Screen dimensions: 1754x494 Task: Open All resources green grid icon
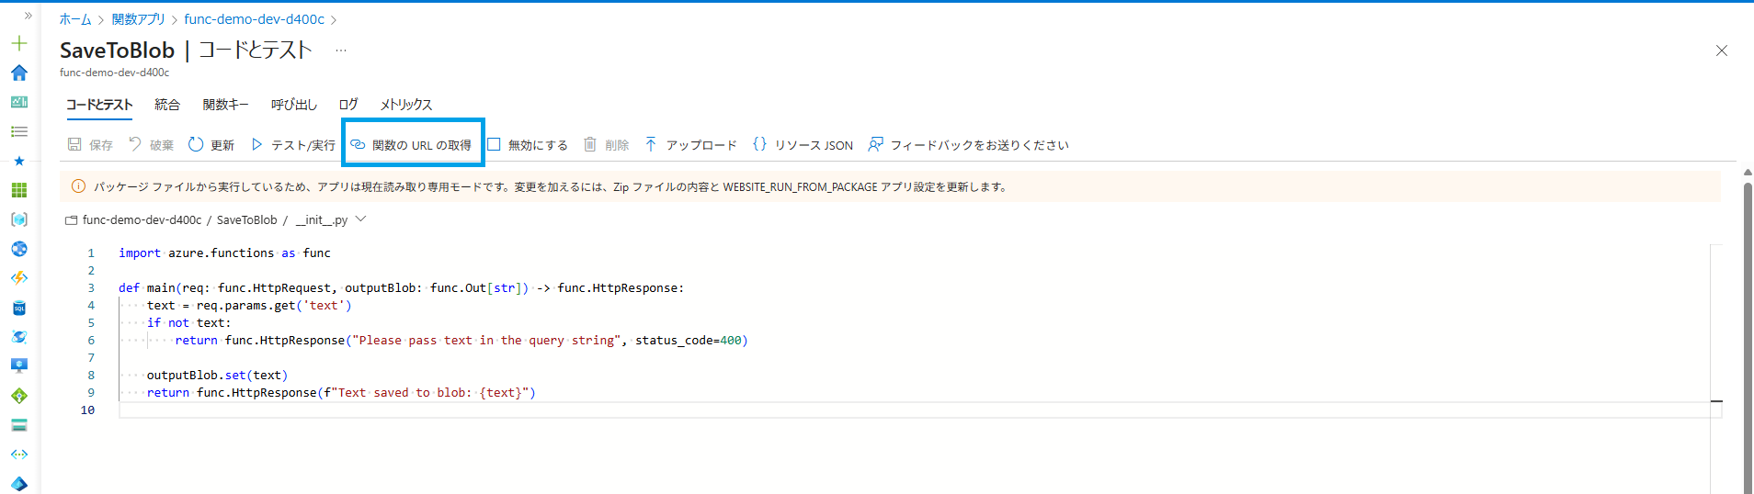point(19,190)
